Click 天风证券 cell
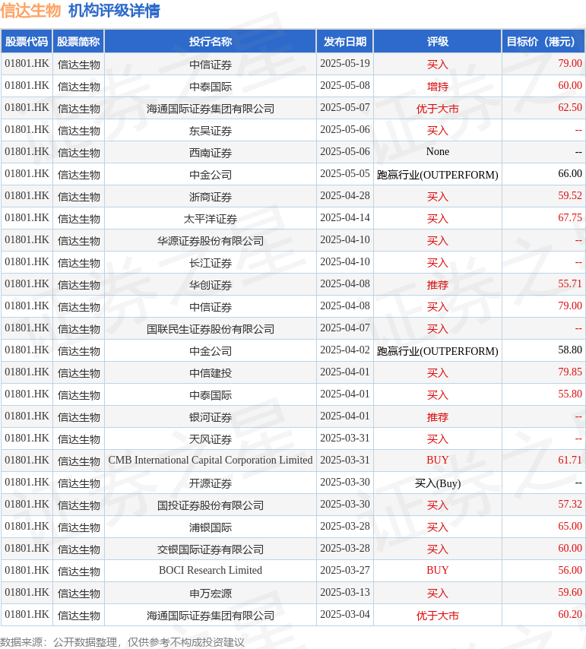The width and height of the screenshot is (586, 649). point(211,438)
